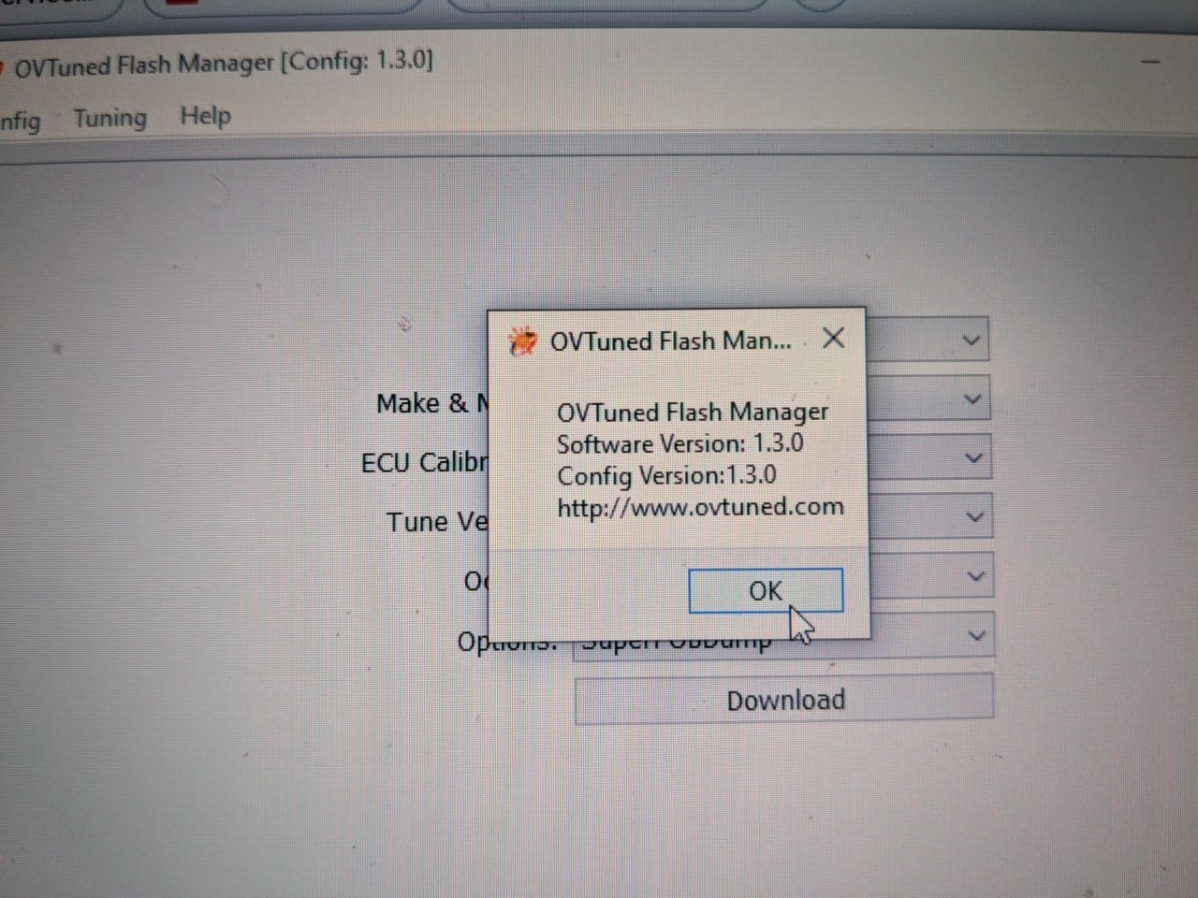Screen dimensions: 1198x898
Task: Click the Download button
Action: coord(784,700)
